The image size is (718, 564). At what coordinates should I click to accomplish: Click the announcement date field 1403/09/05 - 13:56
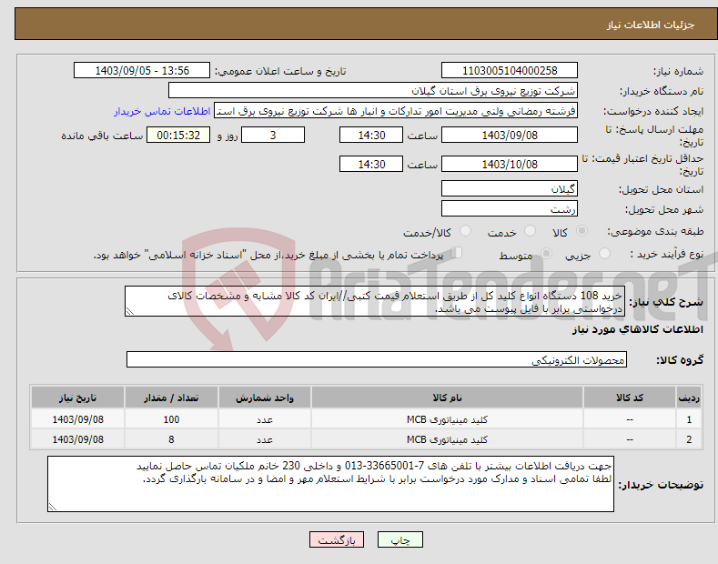[142, 71]
